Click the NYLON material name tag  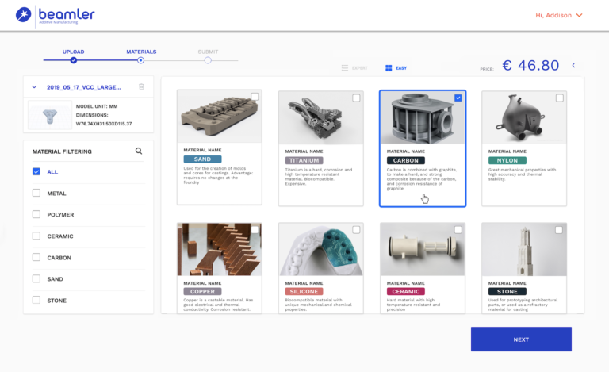507,160
